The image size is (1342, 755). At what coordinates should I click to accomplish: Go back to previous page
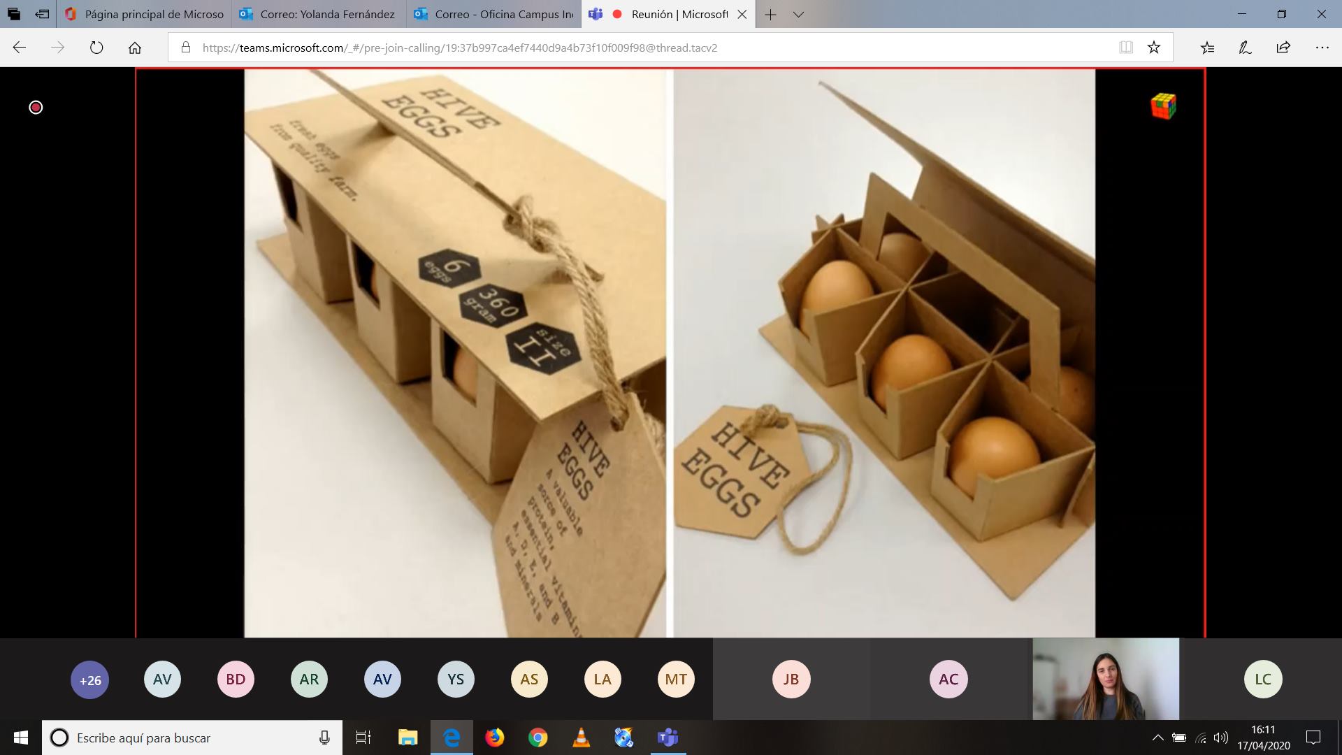point(20,48)
